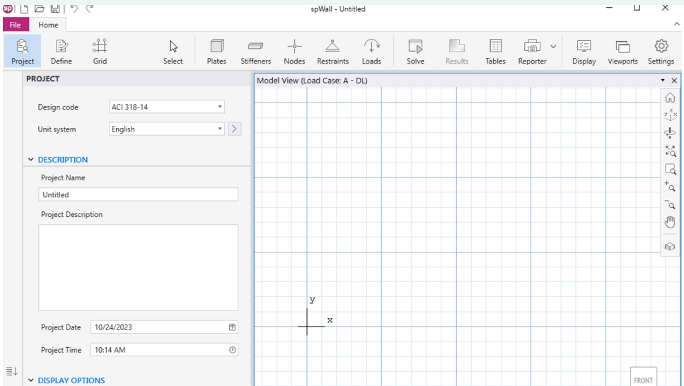Click the Project Date field

pos(164,327)
